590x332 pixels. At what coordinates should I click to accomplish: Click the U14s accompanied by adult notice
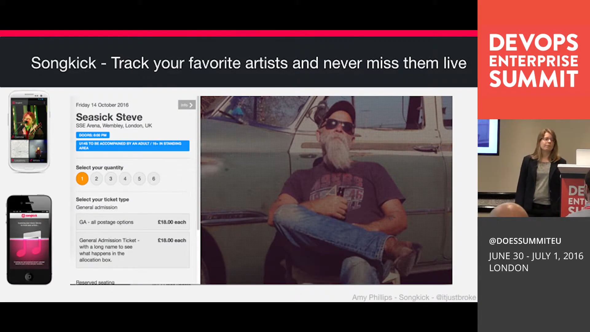(133, 146)
